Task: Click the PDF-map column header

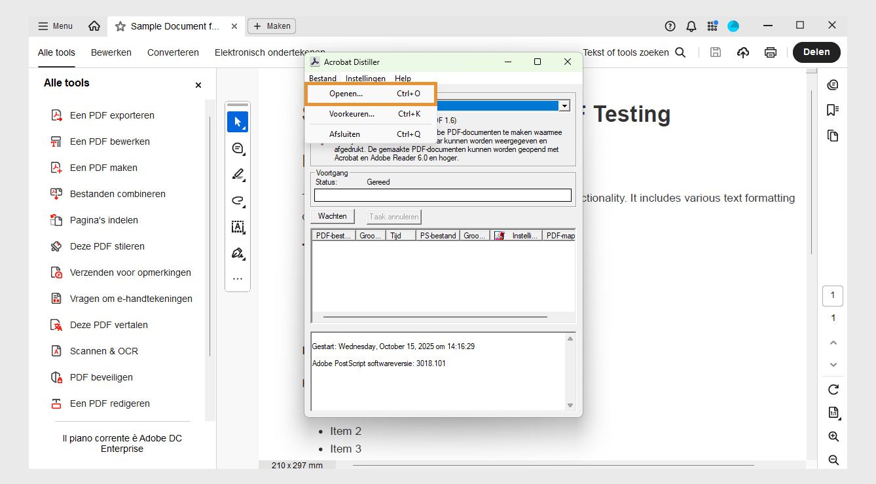Action: [560, 236]
